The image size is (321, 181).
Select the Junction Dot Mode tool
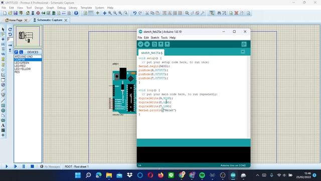coord(3,39)
